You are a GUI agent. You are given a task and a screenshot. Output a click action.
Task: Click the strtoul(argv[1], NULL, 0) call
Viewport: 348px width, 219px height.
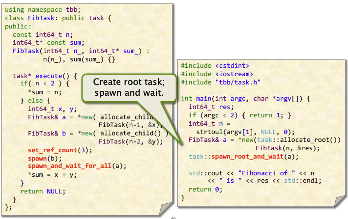(x=245, y=132)
